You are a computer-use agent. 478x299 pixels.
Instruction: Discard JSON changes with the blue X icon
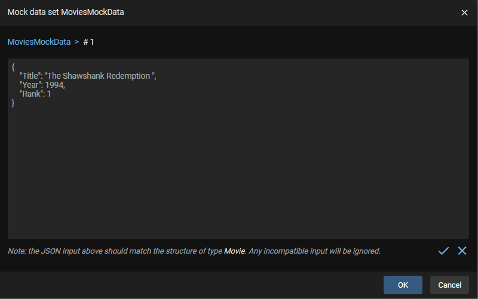[462, 251]
